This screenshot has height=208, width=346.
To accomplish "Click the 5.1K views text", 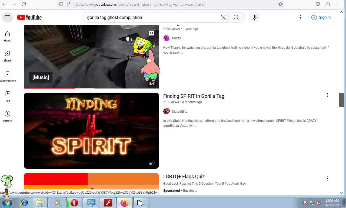I will pos(171,102).
